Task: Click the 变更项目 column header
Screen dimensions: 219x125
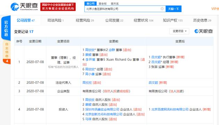Action: tap(63, 41)
